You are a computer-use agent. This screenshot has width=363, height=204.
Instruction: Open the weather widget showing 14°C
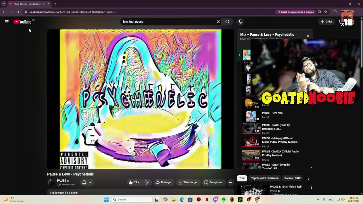[x=14, y=199]
